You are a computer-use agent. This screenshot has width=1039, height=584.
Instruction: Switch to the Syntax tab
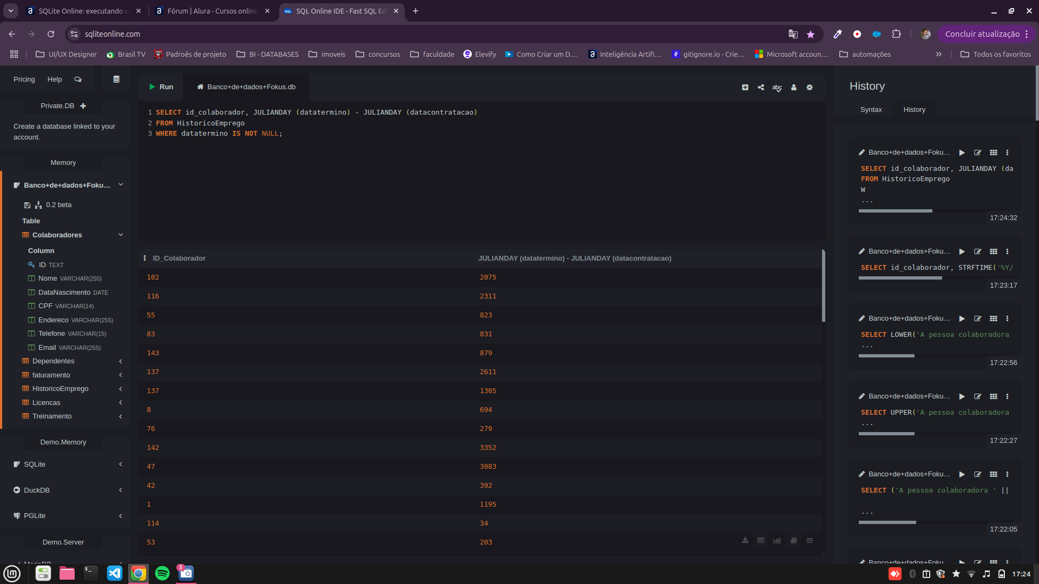(x=871, y=110)
